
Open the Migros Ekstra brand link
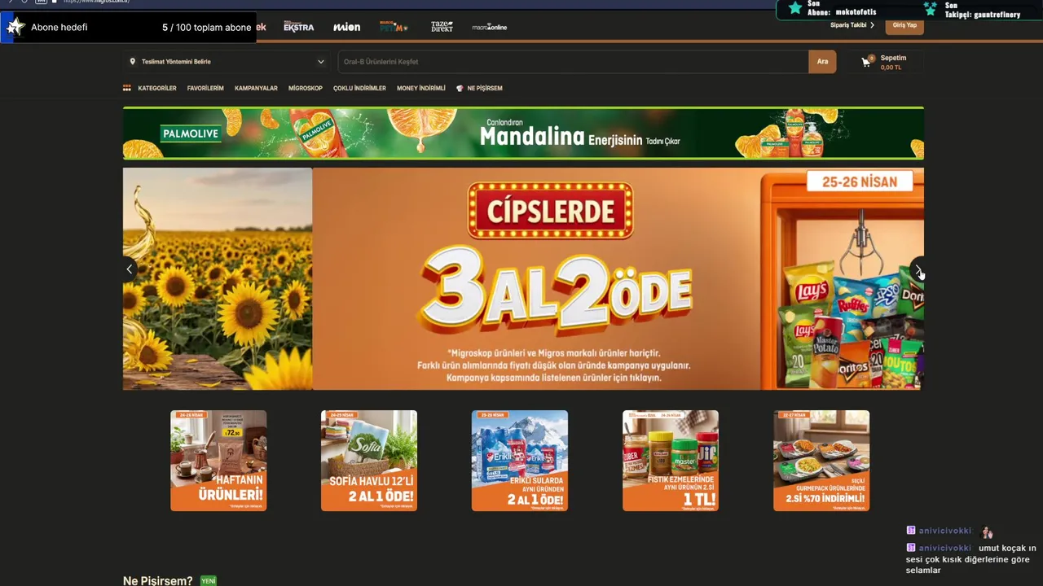tap(298, 27)
